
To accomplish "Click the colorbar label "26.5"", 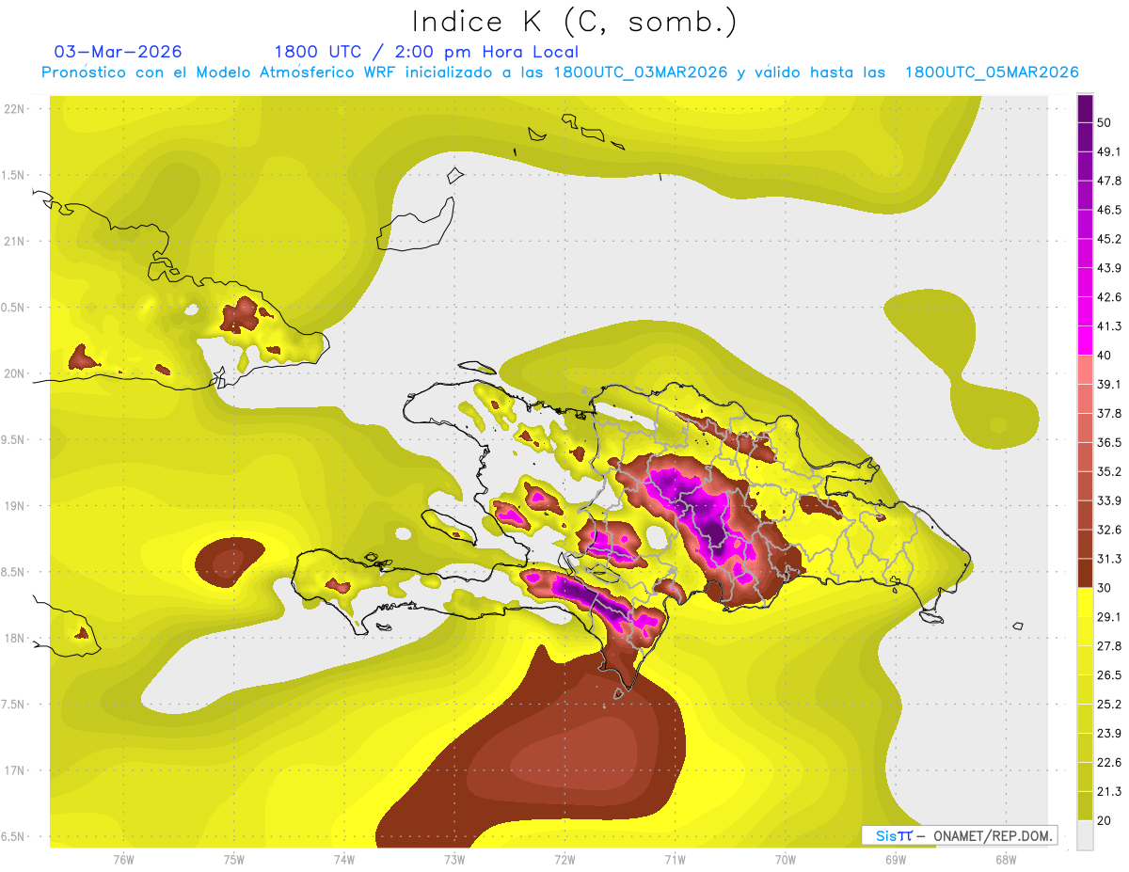I will click(x=1108, y=674).
